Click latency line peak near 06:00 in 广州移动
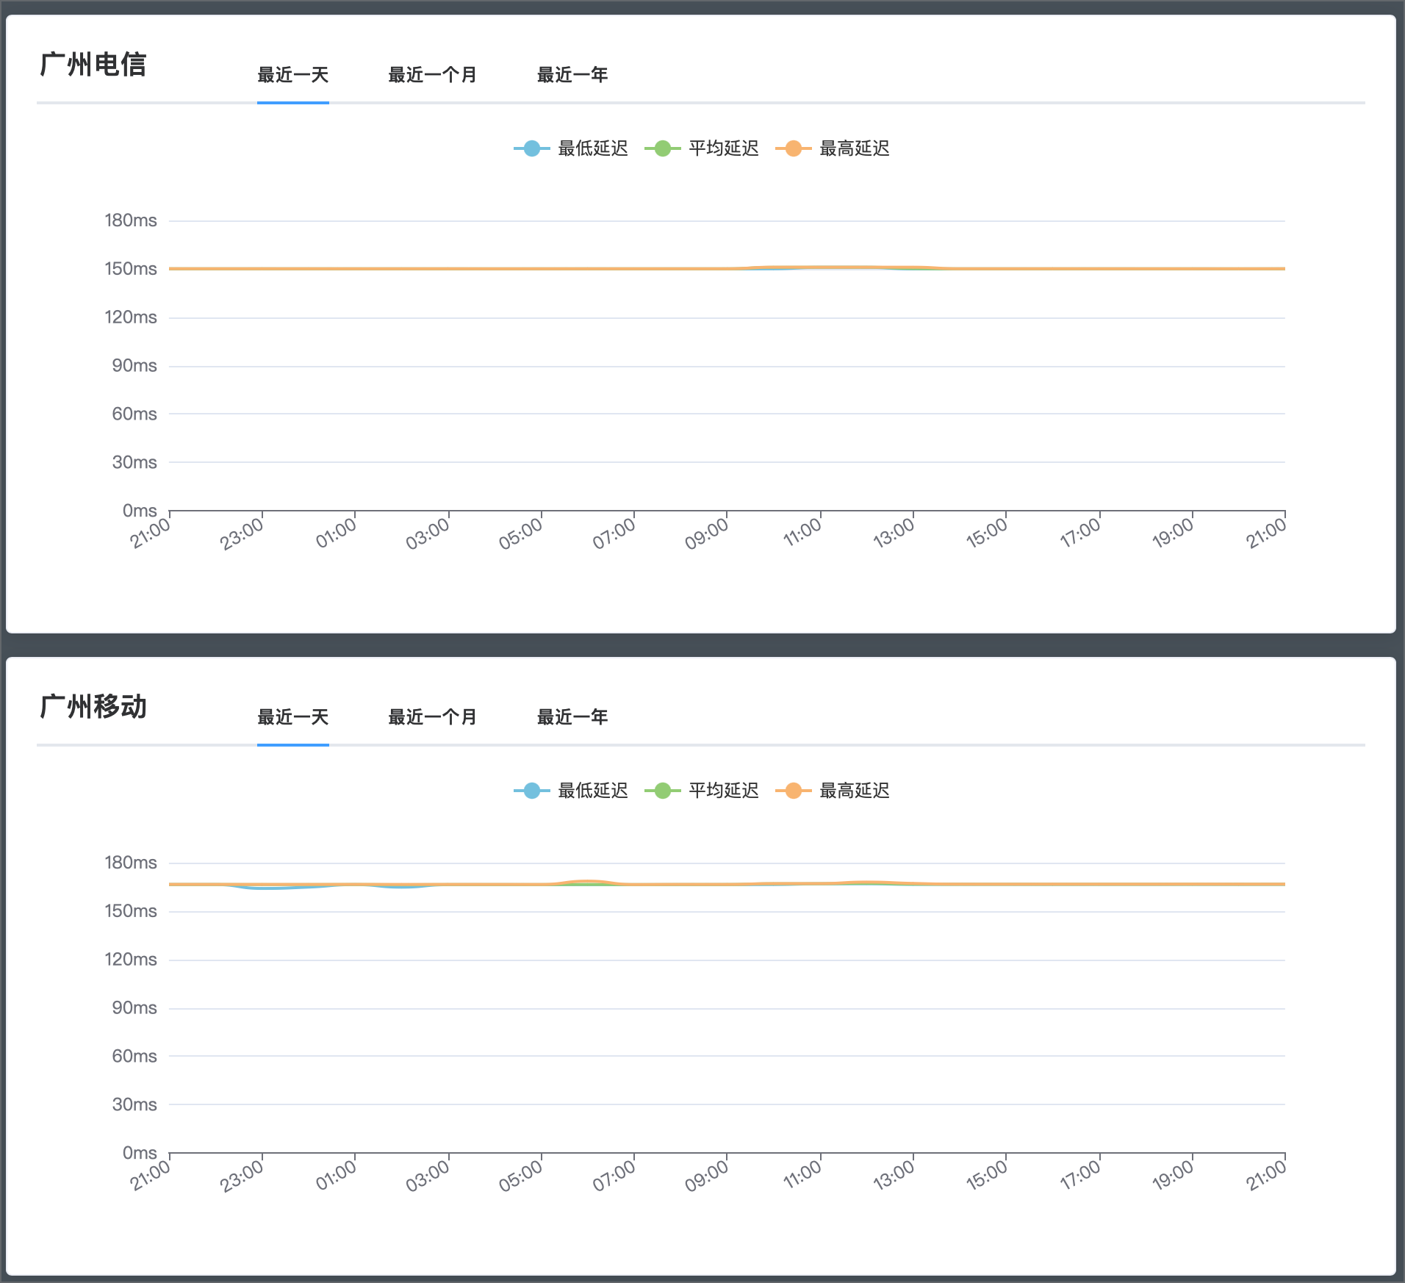 coord(587,881)
